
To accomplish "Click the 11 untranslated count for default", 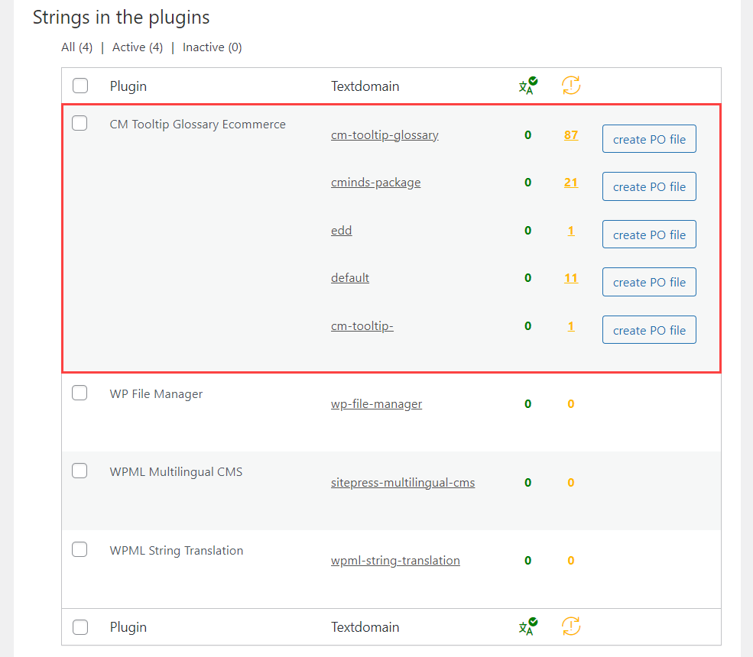I will (571, 278).
